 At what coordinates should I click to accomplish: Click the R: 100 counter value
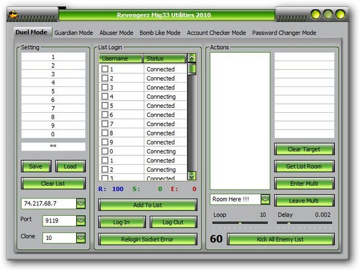pos(118,189)
